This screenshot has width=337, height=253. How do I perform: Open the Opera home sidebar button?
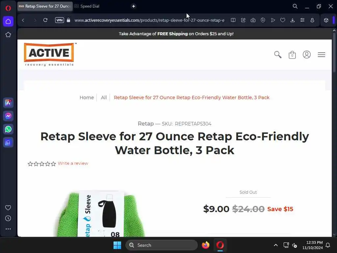click(8, 21)
